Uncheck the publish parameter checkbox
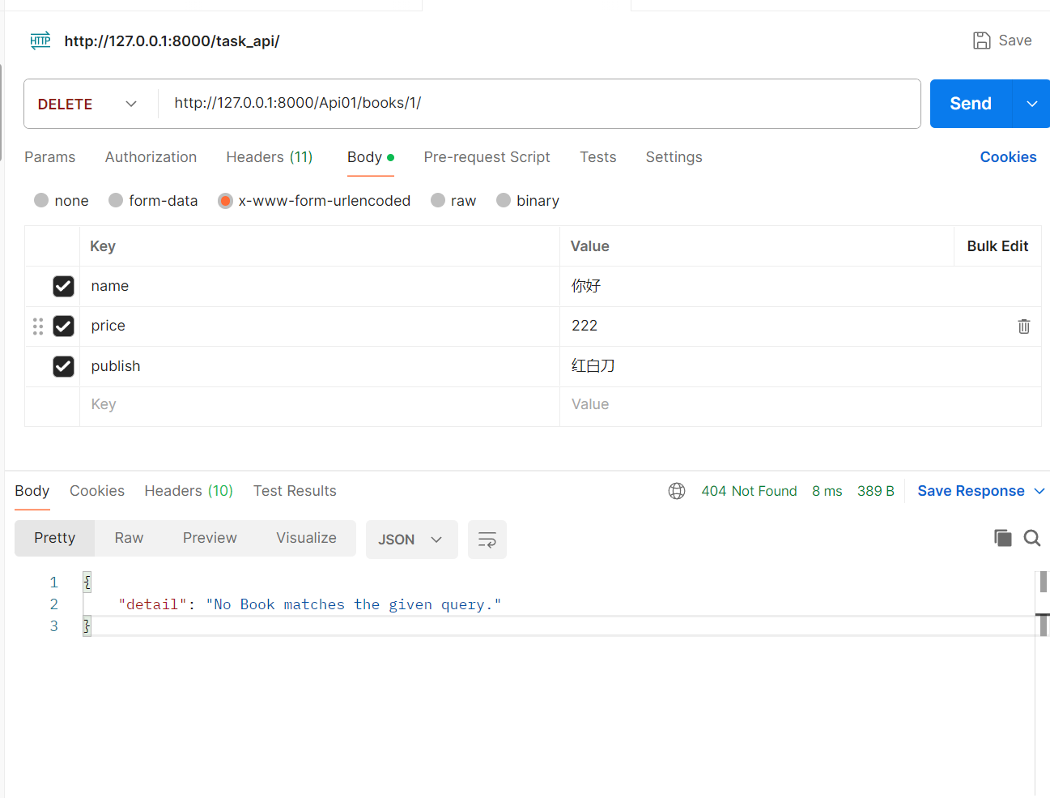 tap(63, 366)
